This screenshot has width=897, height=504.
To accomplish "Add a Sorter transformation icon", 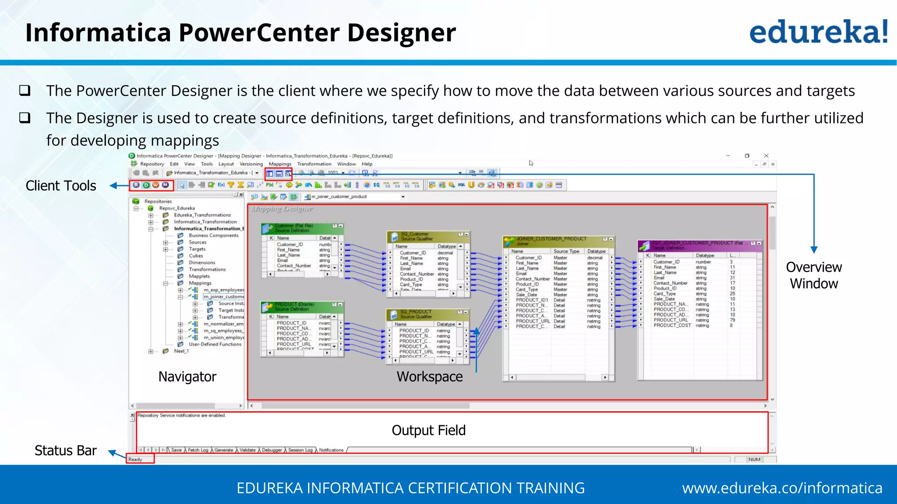I will click(357, 185).
